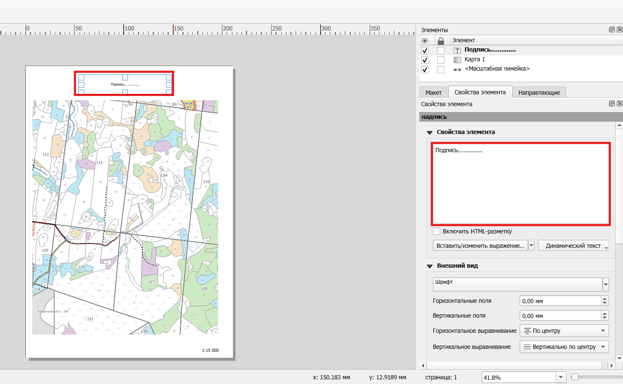Click the map icon beside Карта 1
Image resolution: width=623 pixels, height=384 pixels.
[x=457, y=60]
